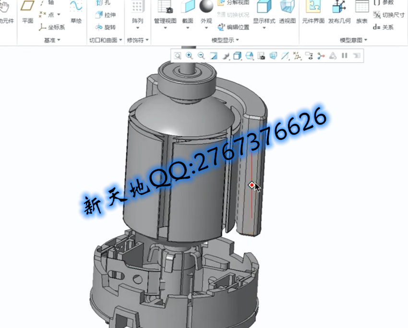Toggle the pause simulation button in view toolbar
Image resolution: width=408 pixels, height=328 pixels.
[x=344, y=56]
